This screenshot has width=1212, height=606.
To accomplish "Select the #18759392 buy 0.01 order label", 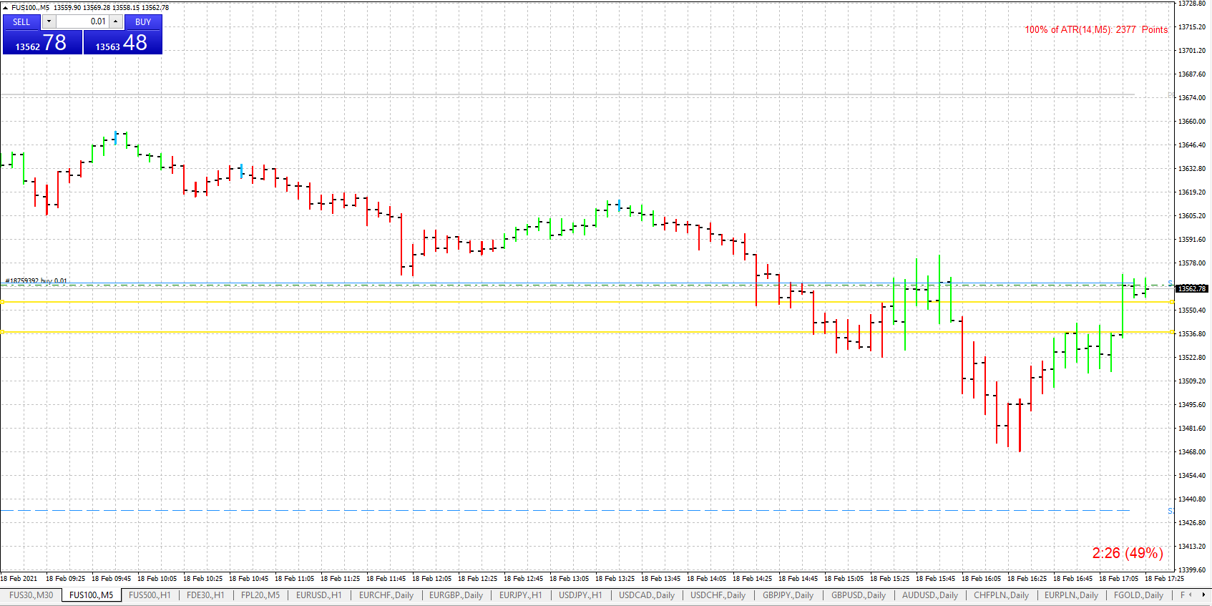I will [x=36, y=281].
